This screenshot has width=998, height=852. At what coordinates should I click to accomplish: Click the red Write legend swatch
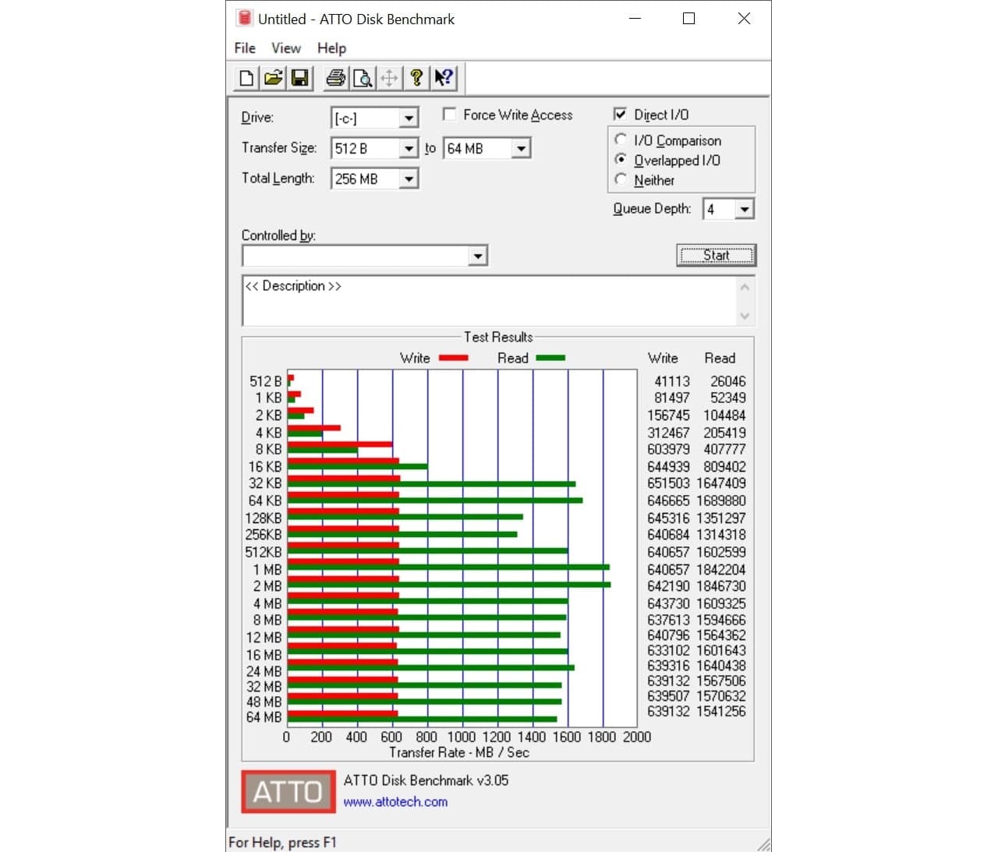coord(454,358)
